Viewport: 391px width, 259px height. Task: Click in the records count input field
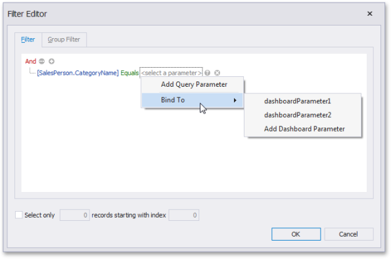[74, 215]
